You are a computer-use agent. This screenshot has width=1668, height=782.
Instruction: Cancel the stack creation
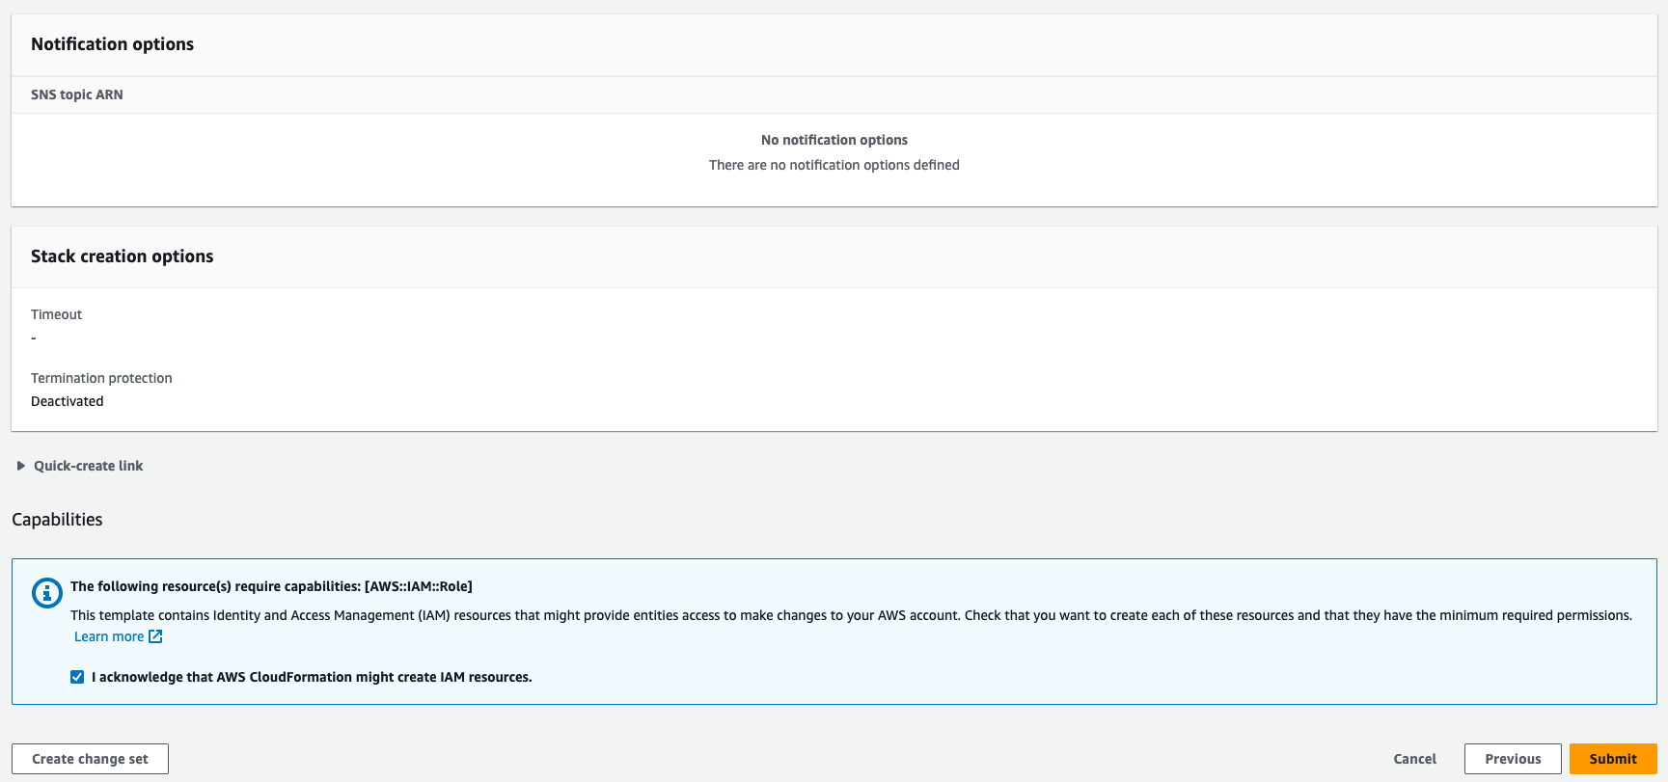click(1414, 759)
